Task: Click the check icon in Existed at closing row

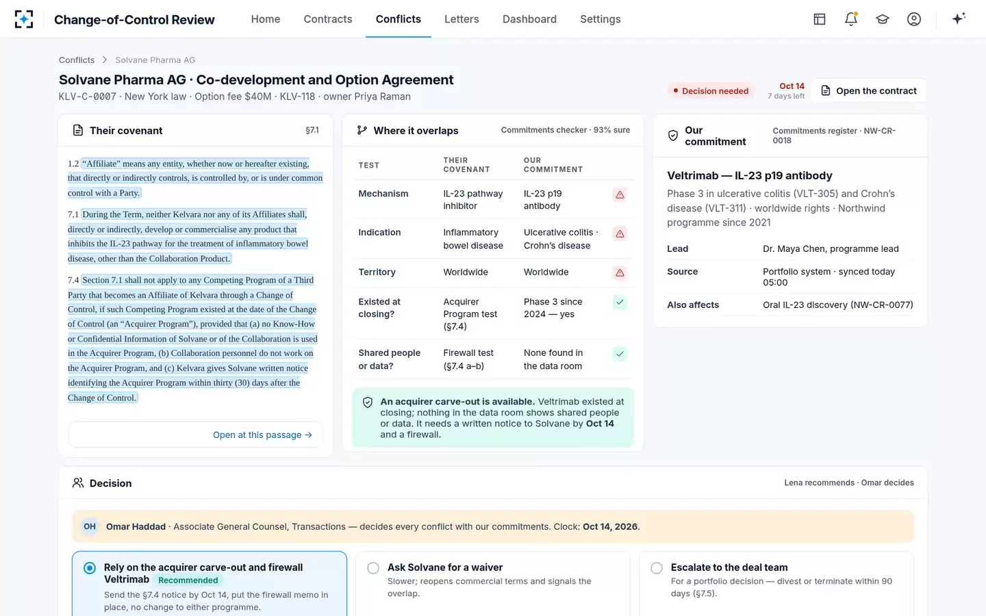Action: point(620,302)
